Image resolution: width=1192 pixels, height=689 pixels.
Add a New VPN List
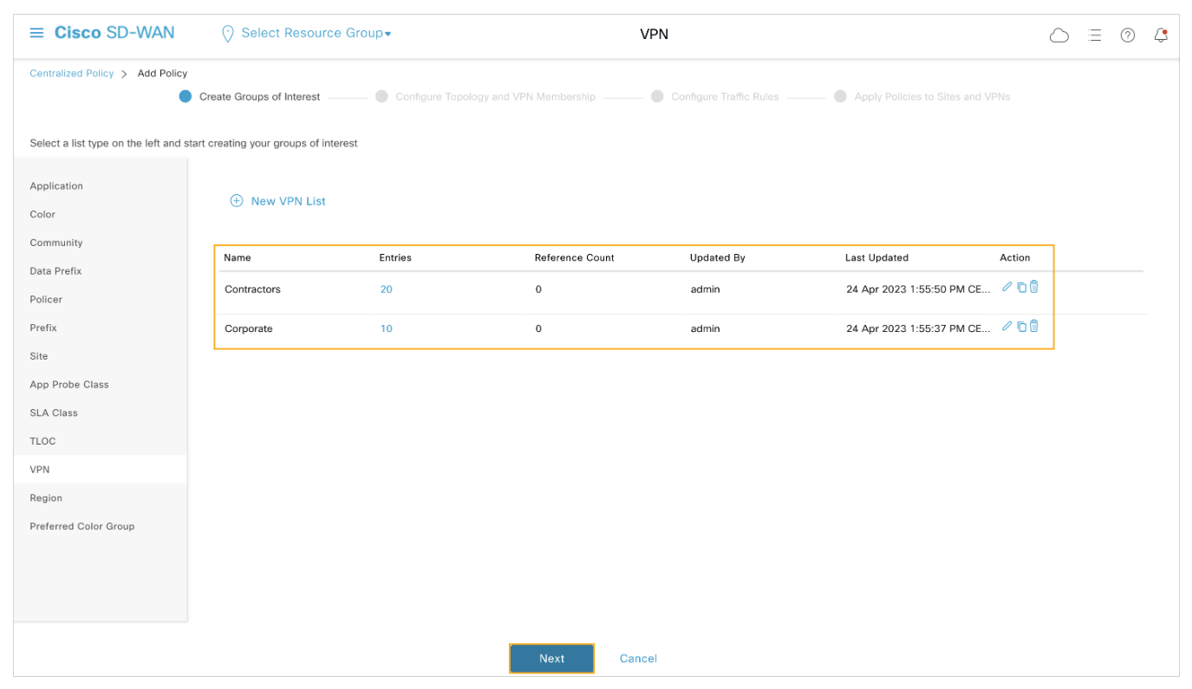(278, 201)
